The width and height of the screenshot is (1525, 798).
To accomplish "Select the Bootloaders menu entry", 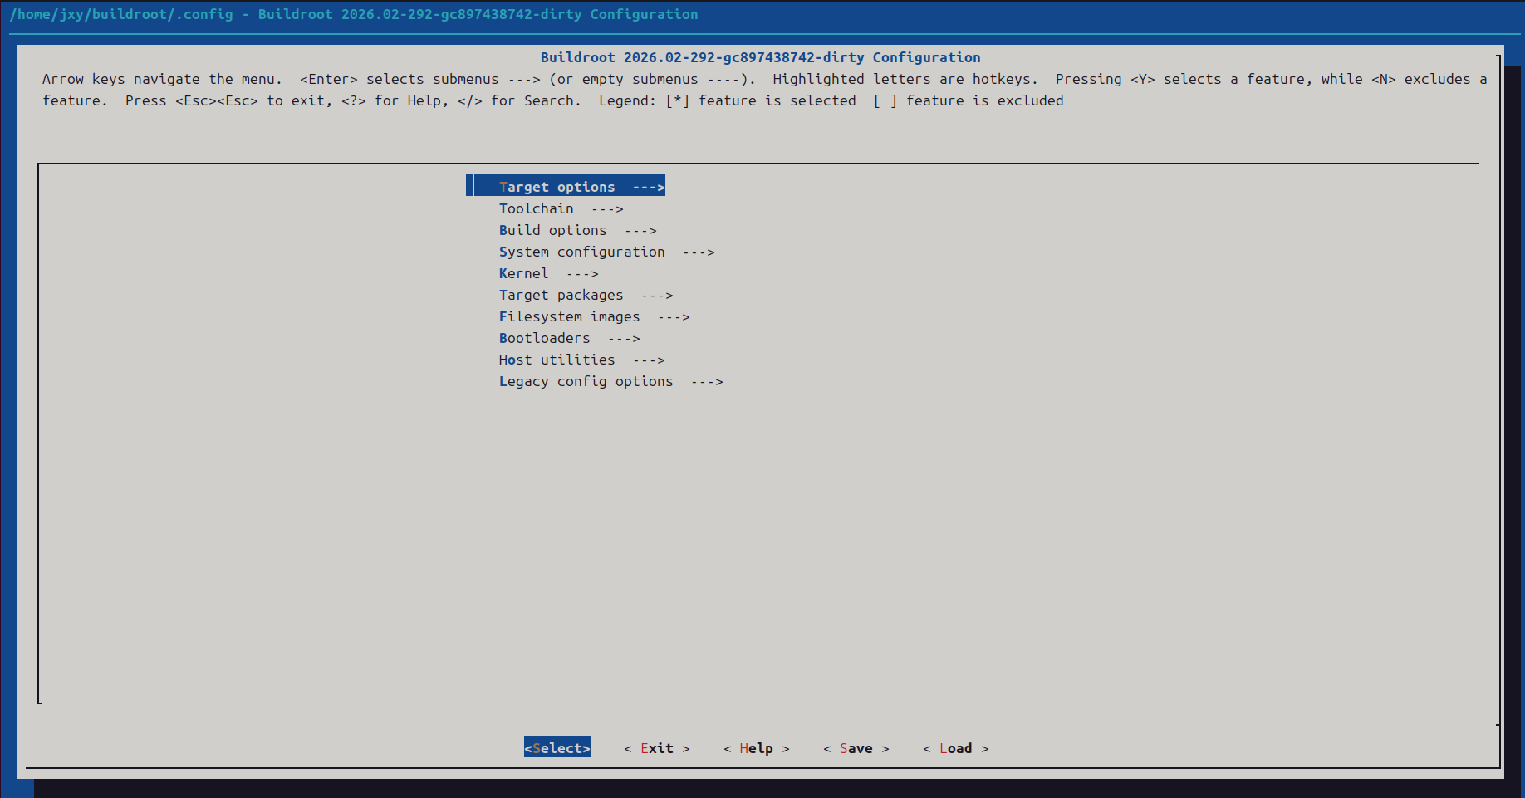I will pyautogui.click(x=544, y=338).
